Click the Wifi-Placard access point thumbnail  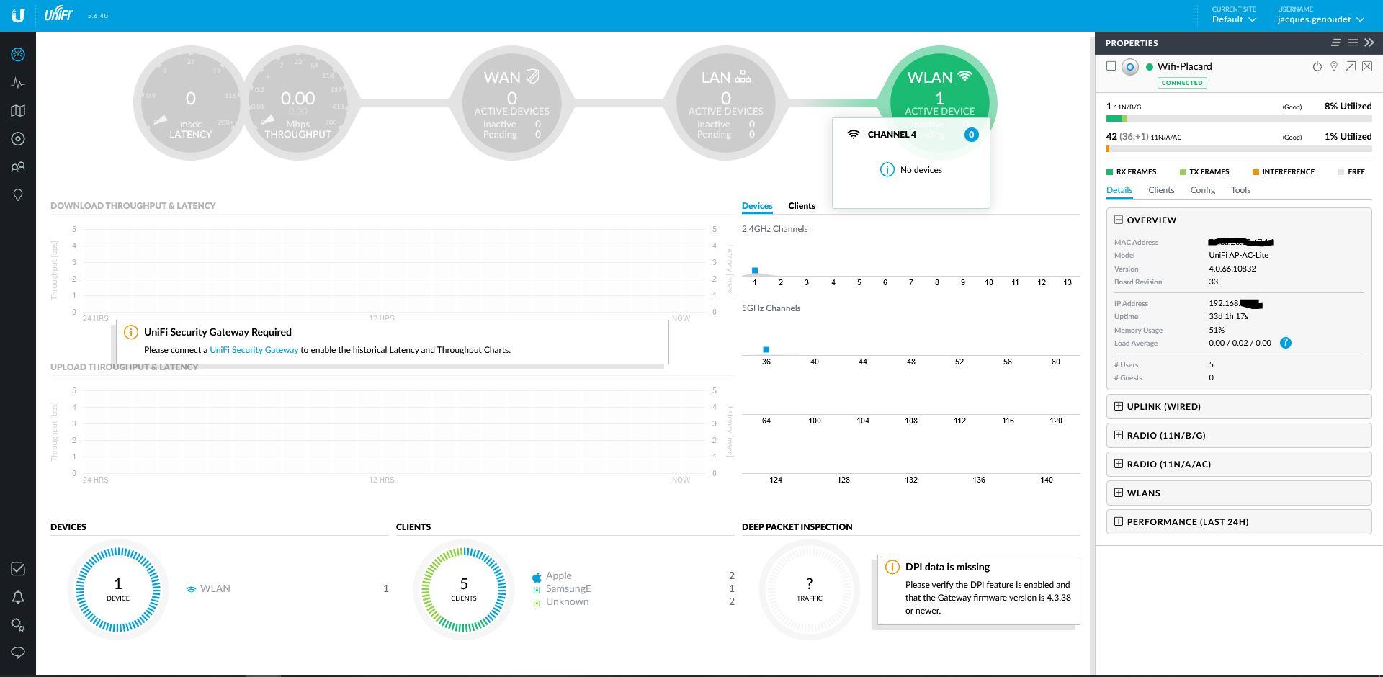coord(1130,67)
